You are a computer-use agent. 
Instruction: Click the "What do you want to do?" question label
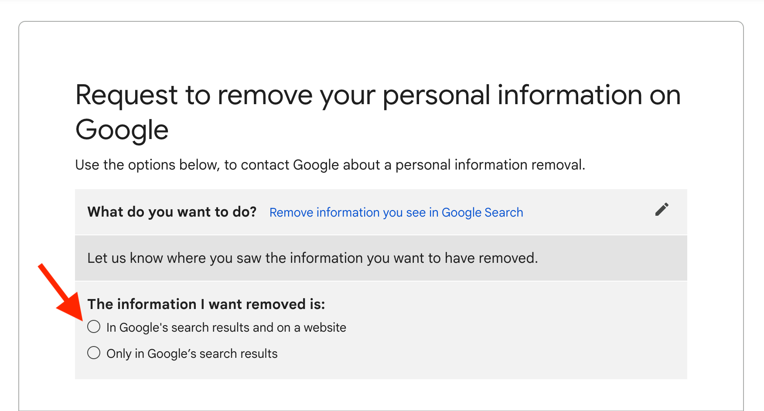(x=172, y=212)
